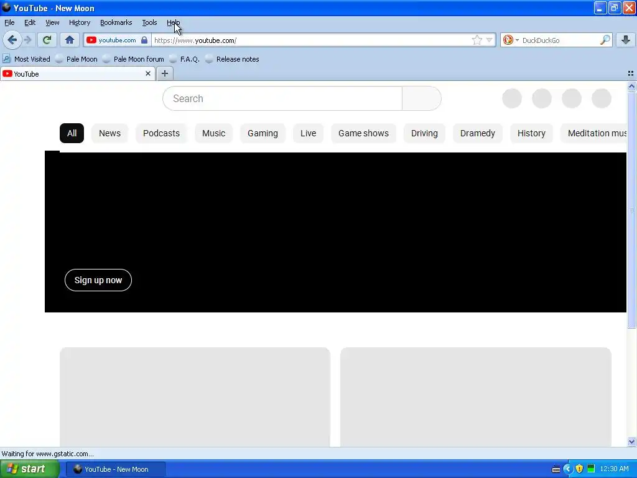Screen dimensions: 637x478
Task: Click the green monitor tray icon
Action: [591, 469]
